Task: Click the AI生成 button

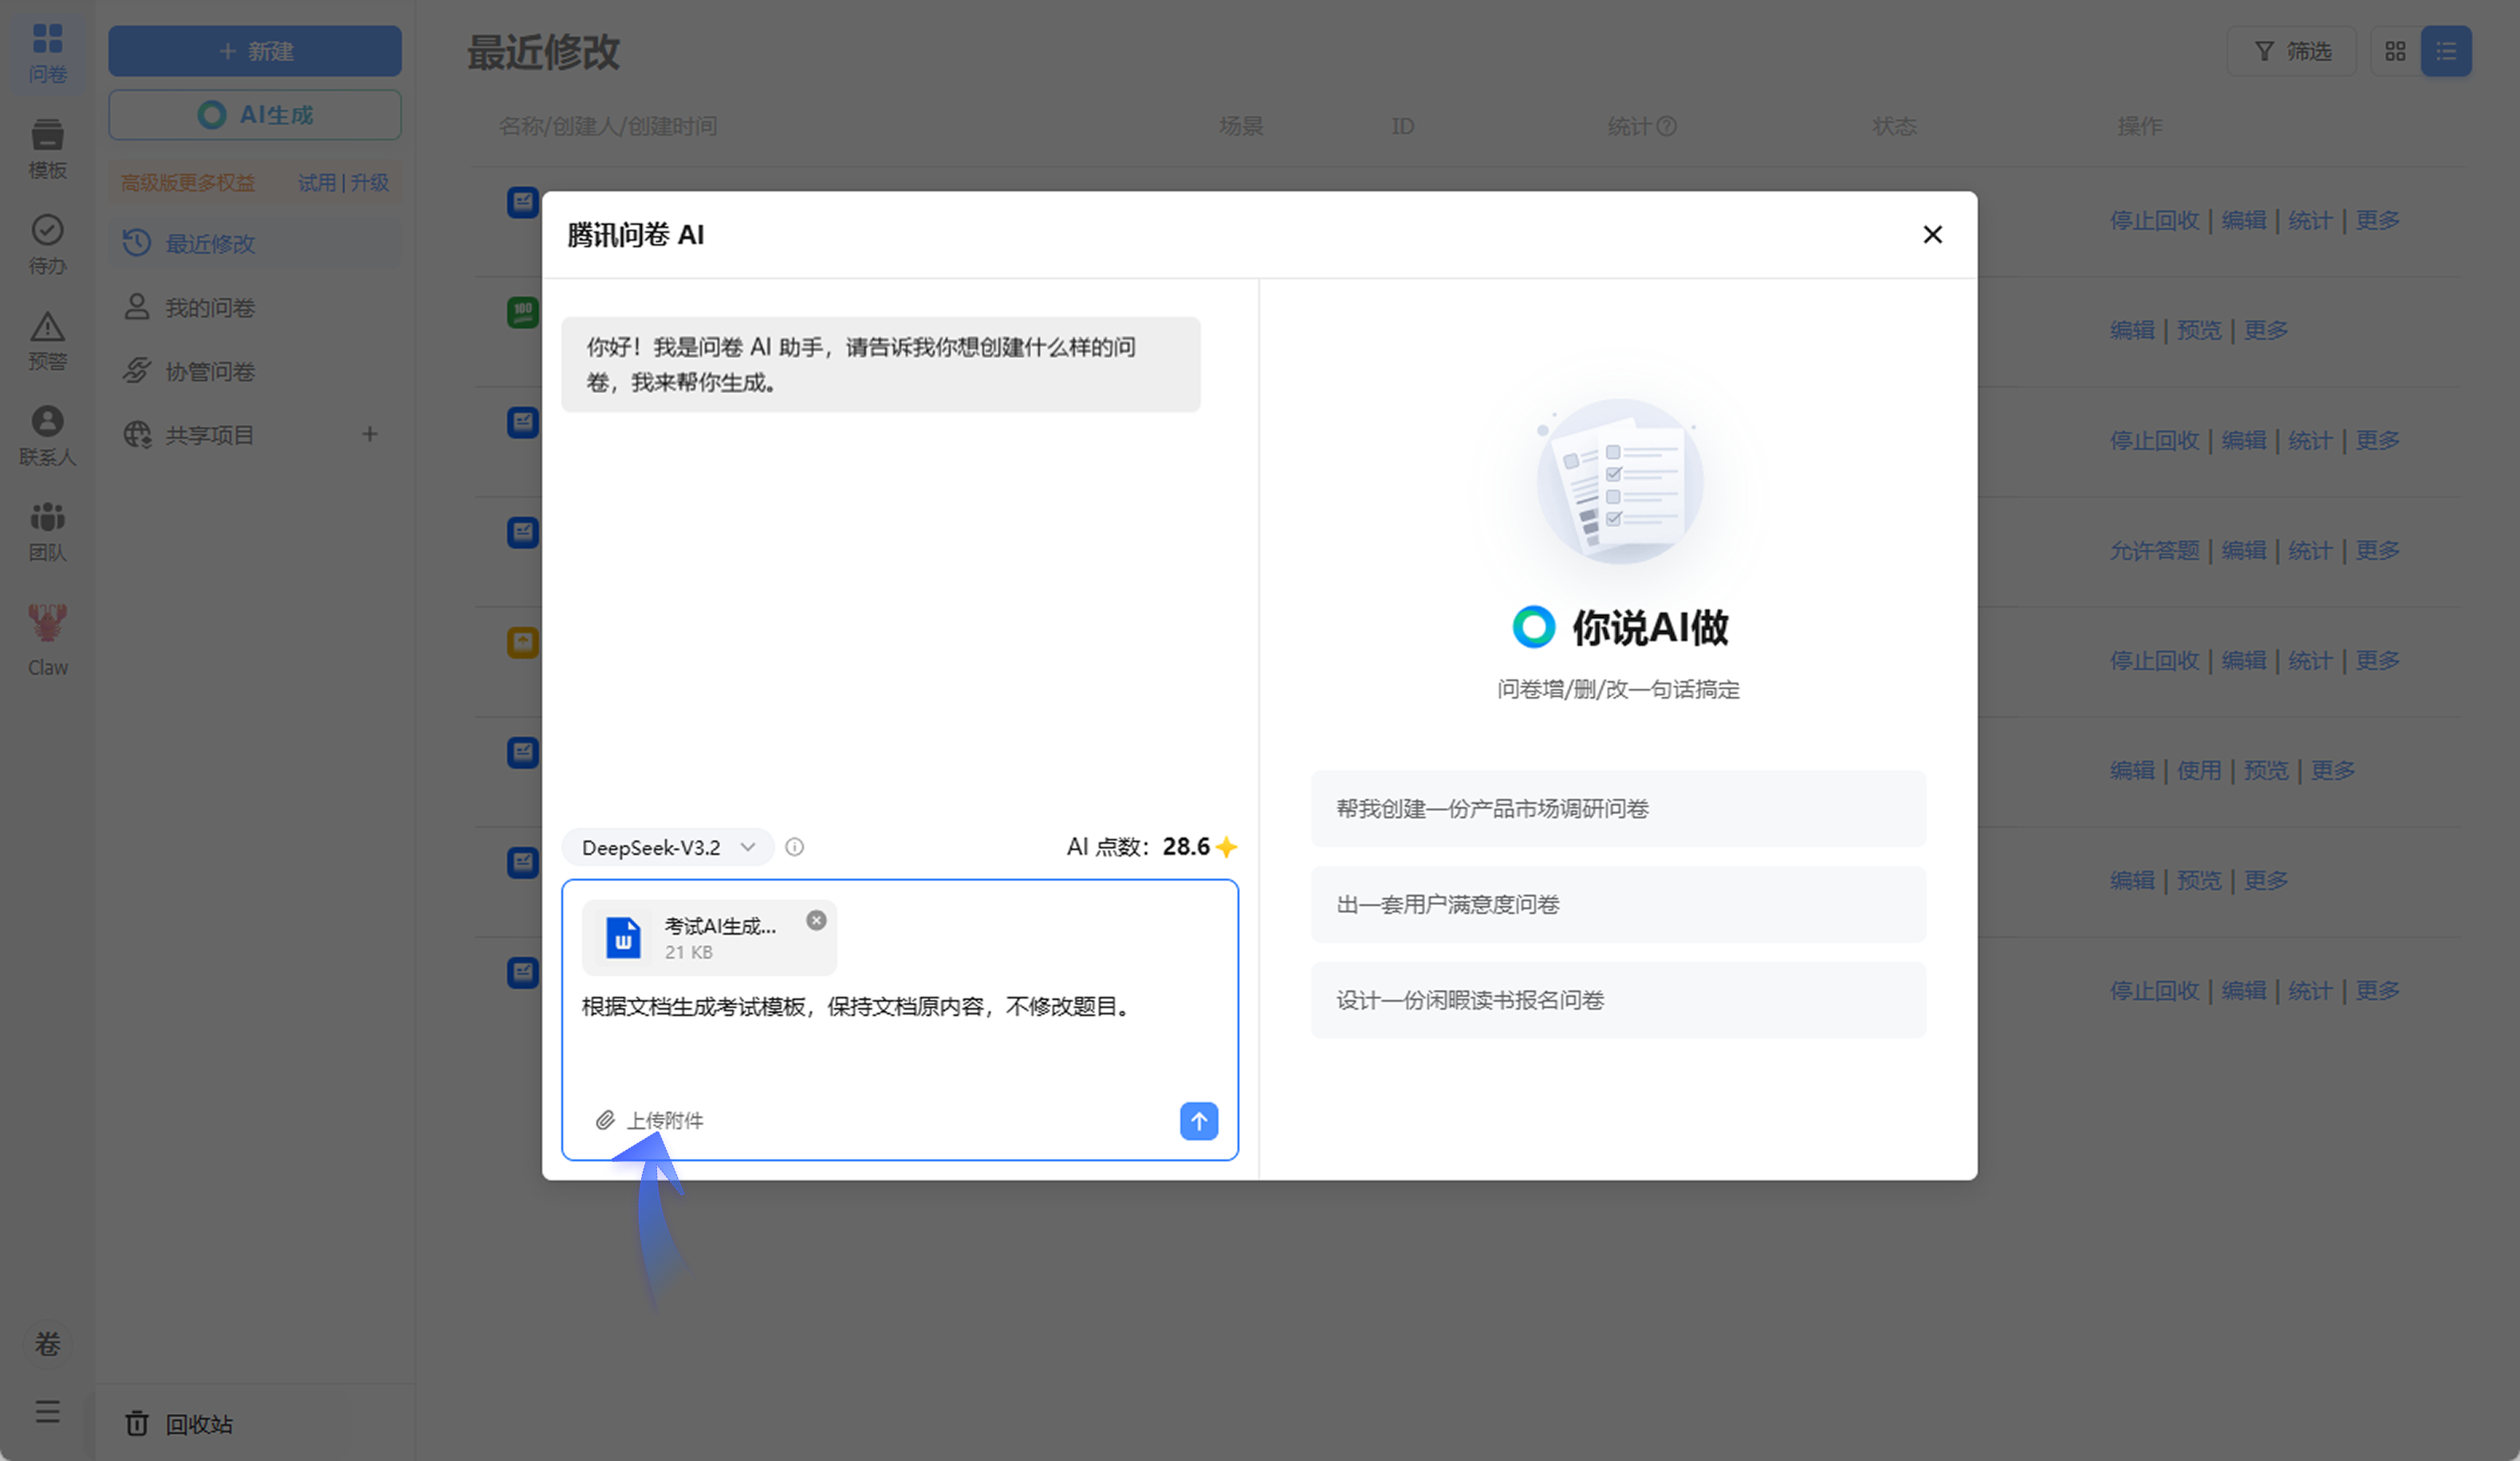Action: 255,115
